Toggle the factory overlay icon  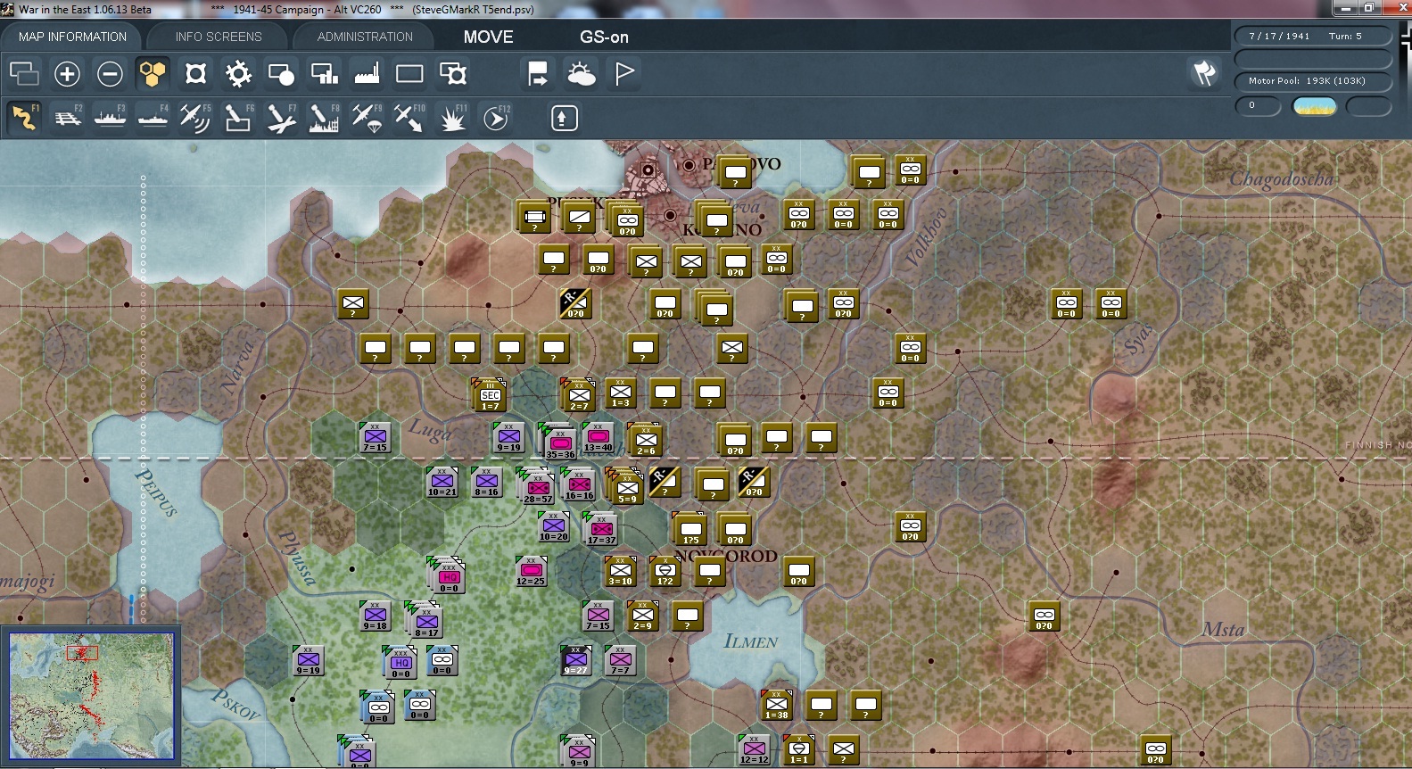(367, 73)
